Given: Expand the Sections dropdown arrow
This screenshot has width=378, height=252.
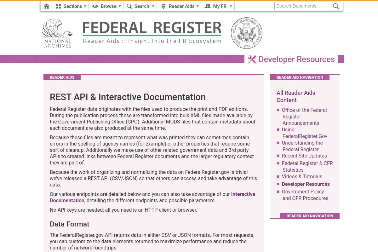Looking at the screenshot, I should coord(85,6).
